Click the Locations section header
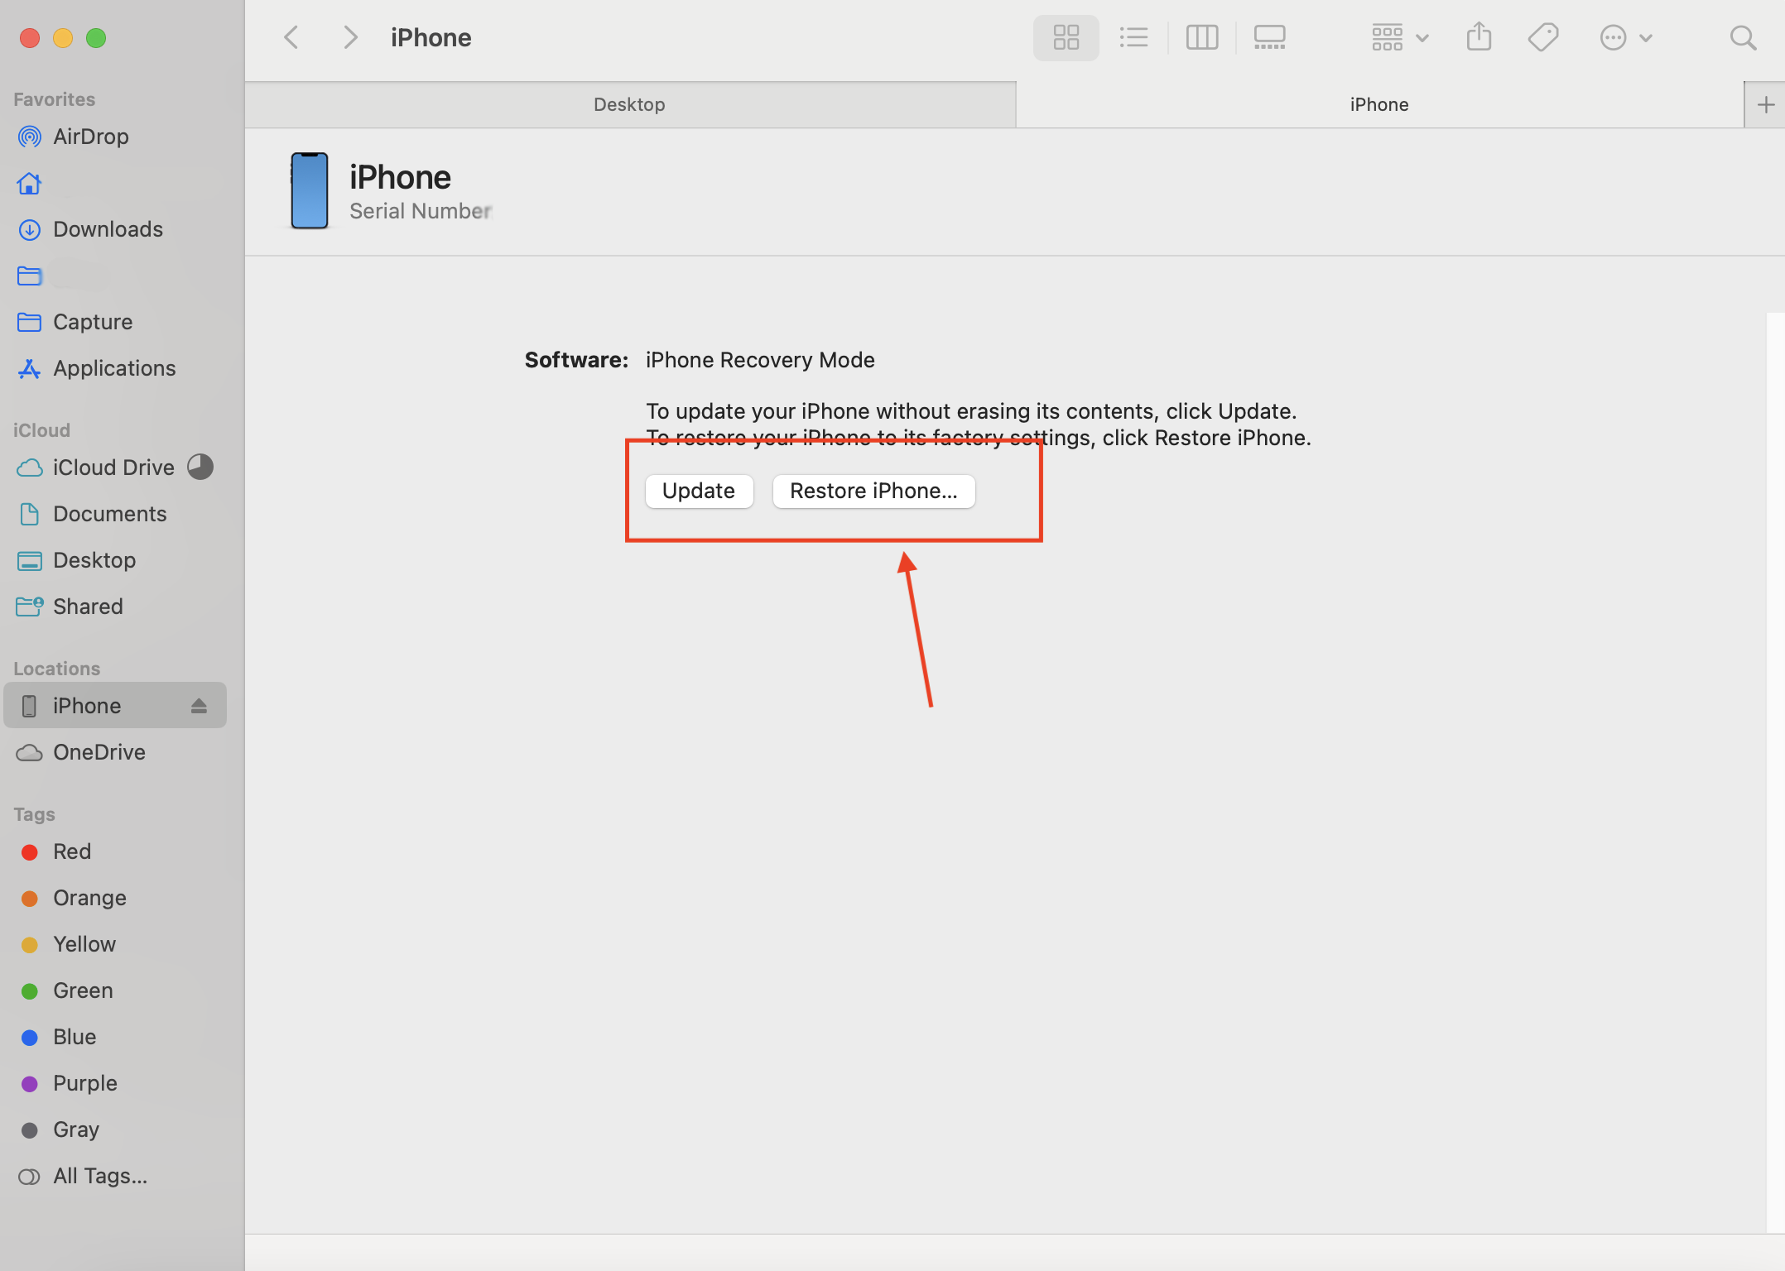The width and height of the screenshot is (1785, 1271). (56, 669)
